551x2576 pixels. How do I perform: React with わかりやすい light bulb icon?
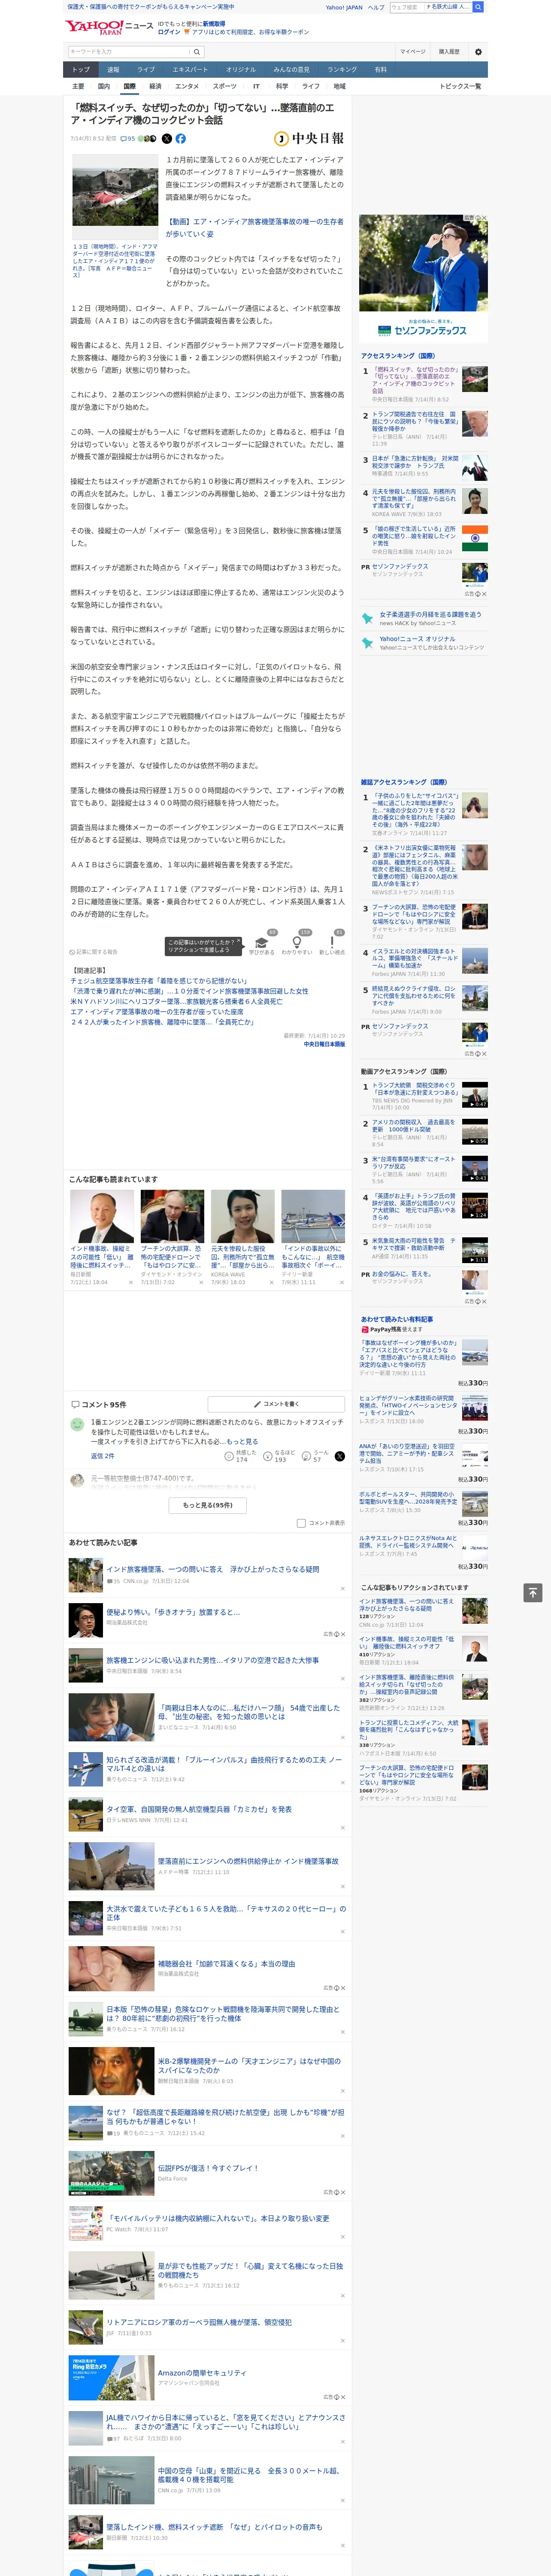296,941
